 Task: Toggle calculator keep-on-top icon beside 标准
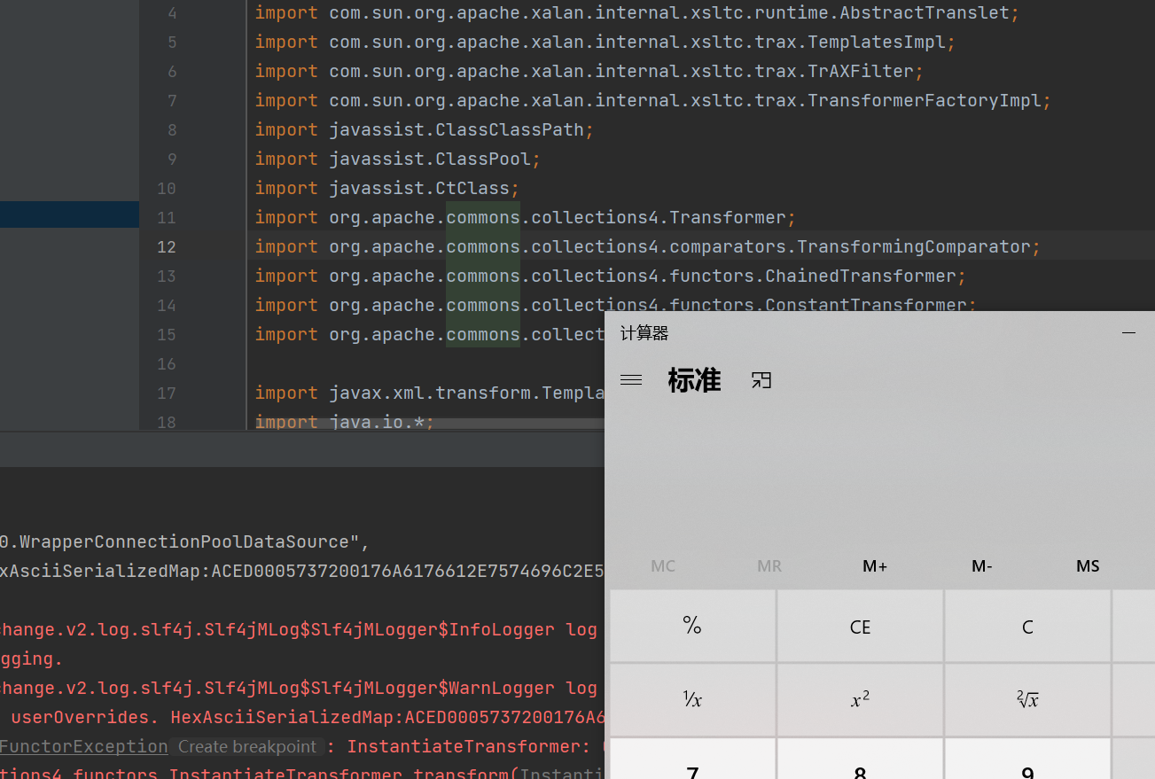(761, 380)
